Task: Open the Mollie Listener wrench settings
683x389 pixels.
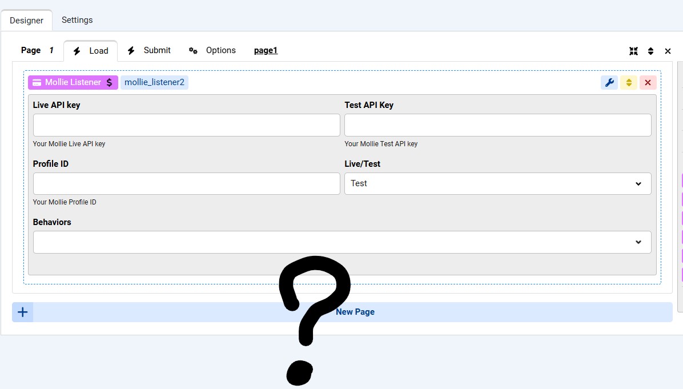Action: pyautogui.click(x=609, y=83)
